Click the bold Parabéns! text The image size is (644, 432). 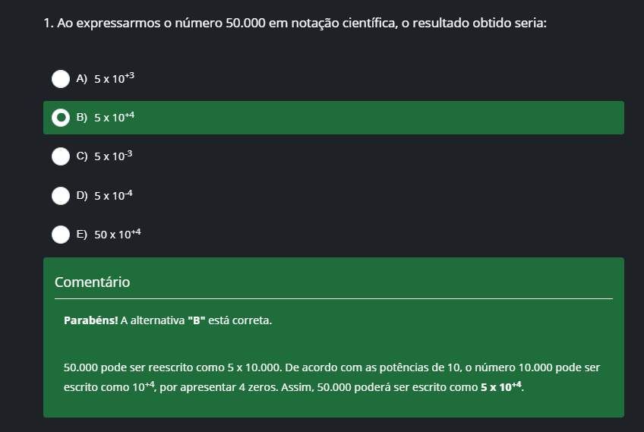point(91,320)
